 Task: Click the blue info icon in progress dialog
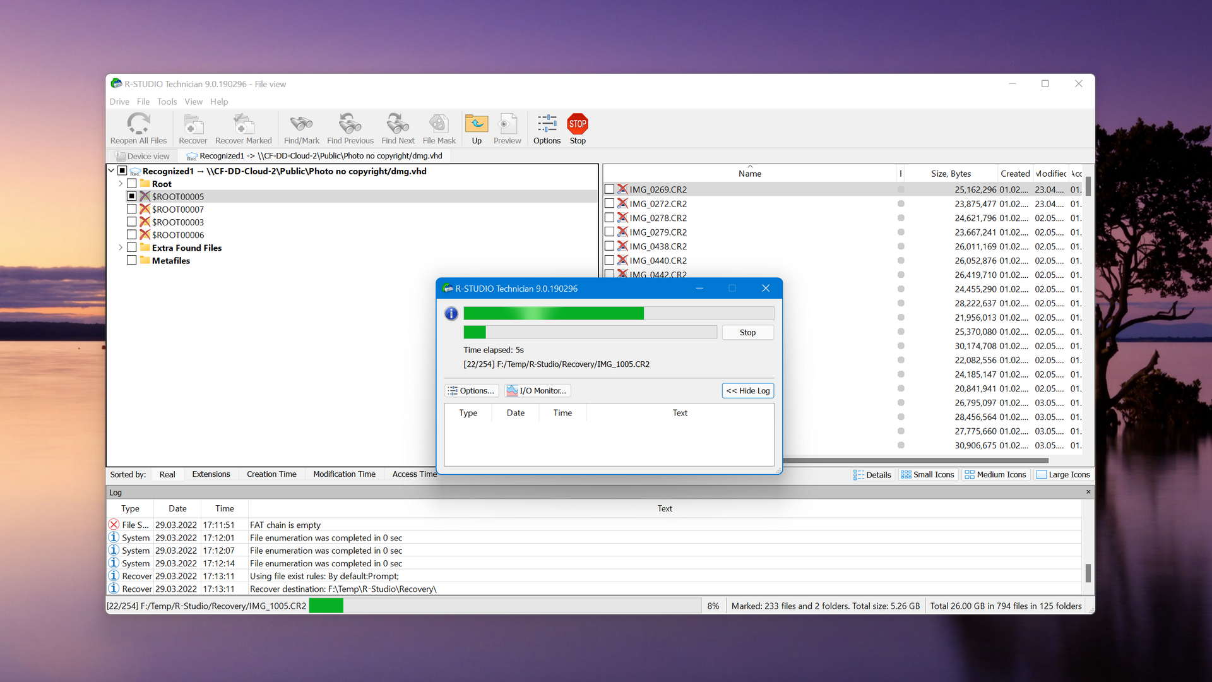(x=451, y=313)
